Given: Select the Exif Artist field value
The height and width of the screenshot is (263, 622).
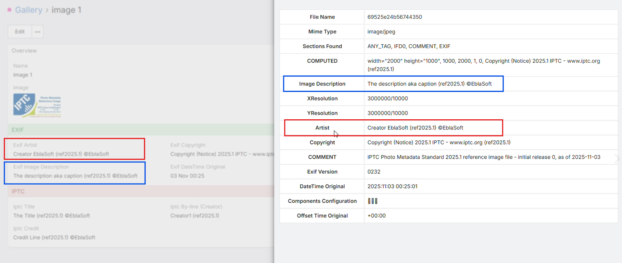Looking at the screenshot, I should (61, 154).
